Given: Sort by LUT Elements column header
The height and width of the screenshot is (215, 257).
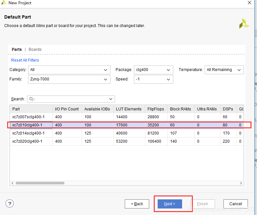Looking at the screenshot, I should point(128,109).
